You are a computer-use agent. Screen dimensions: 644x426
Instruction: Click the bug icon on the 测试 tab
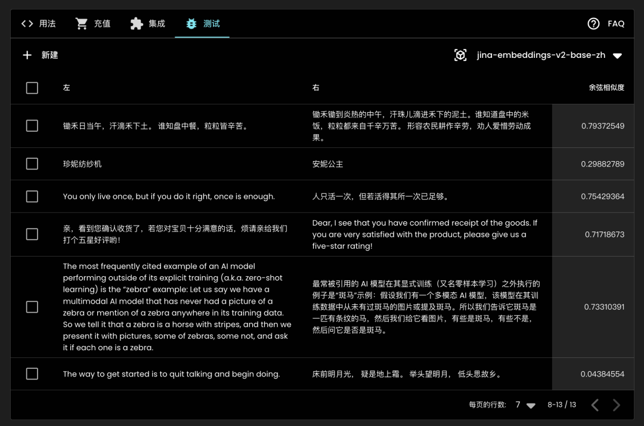pyautogui.click(x=191, y=23)
